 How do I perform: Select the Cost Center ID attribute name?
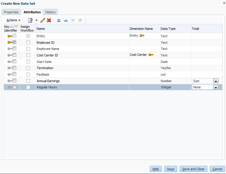(47, 55)
